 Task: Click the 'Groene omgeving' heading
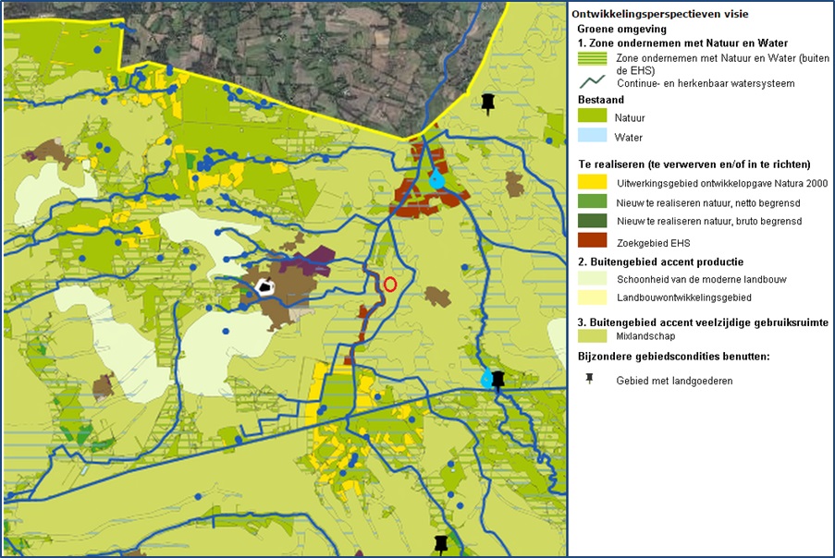(x=621, y=29)
